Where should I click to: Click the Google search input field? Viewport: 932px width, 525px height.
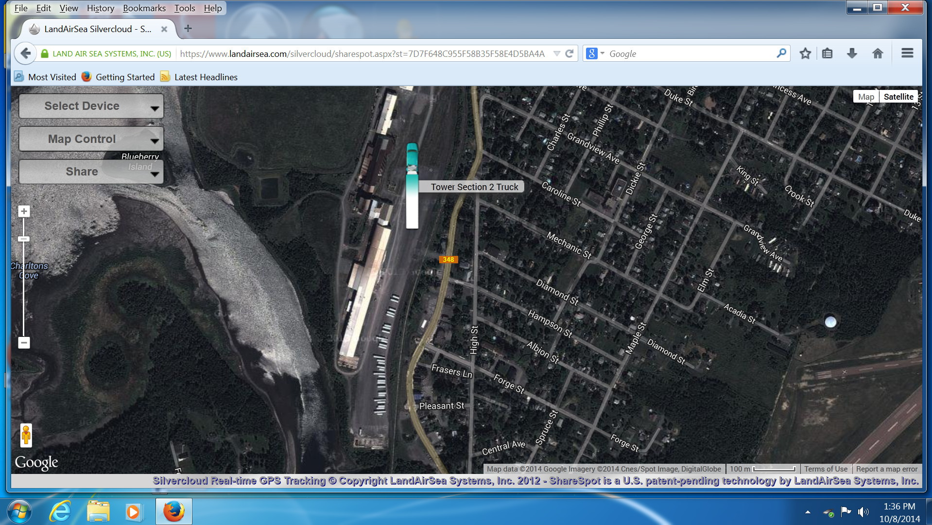(x=690, y=53)
